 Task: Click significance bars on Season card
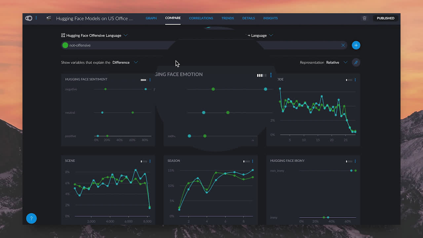tap(246, 161)
